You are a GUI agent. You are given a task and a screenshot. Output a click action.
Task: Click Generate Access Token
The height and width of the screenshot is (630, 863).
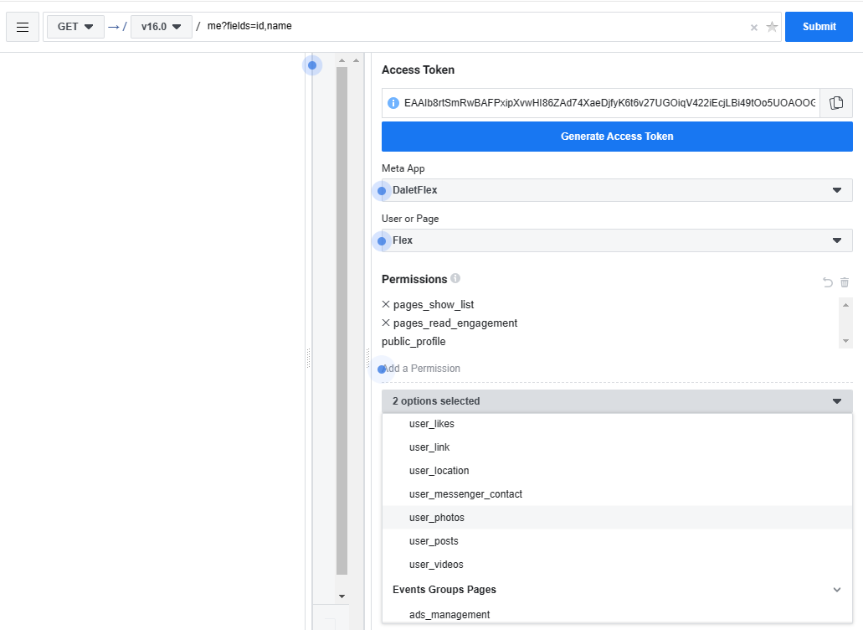(x=617, y=137)
